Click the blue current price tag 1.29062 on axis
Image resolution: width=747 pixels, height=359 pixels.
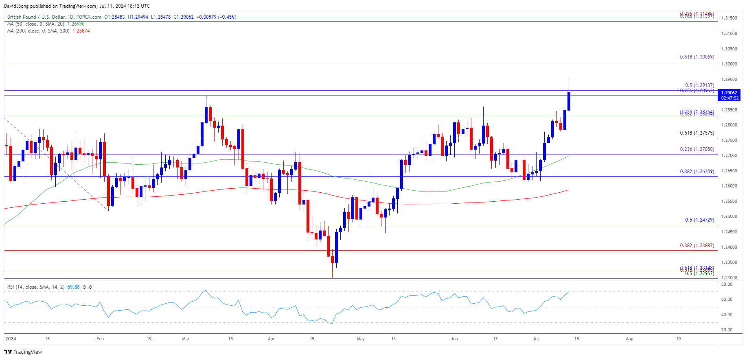[x=729, y=93]
